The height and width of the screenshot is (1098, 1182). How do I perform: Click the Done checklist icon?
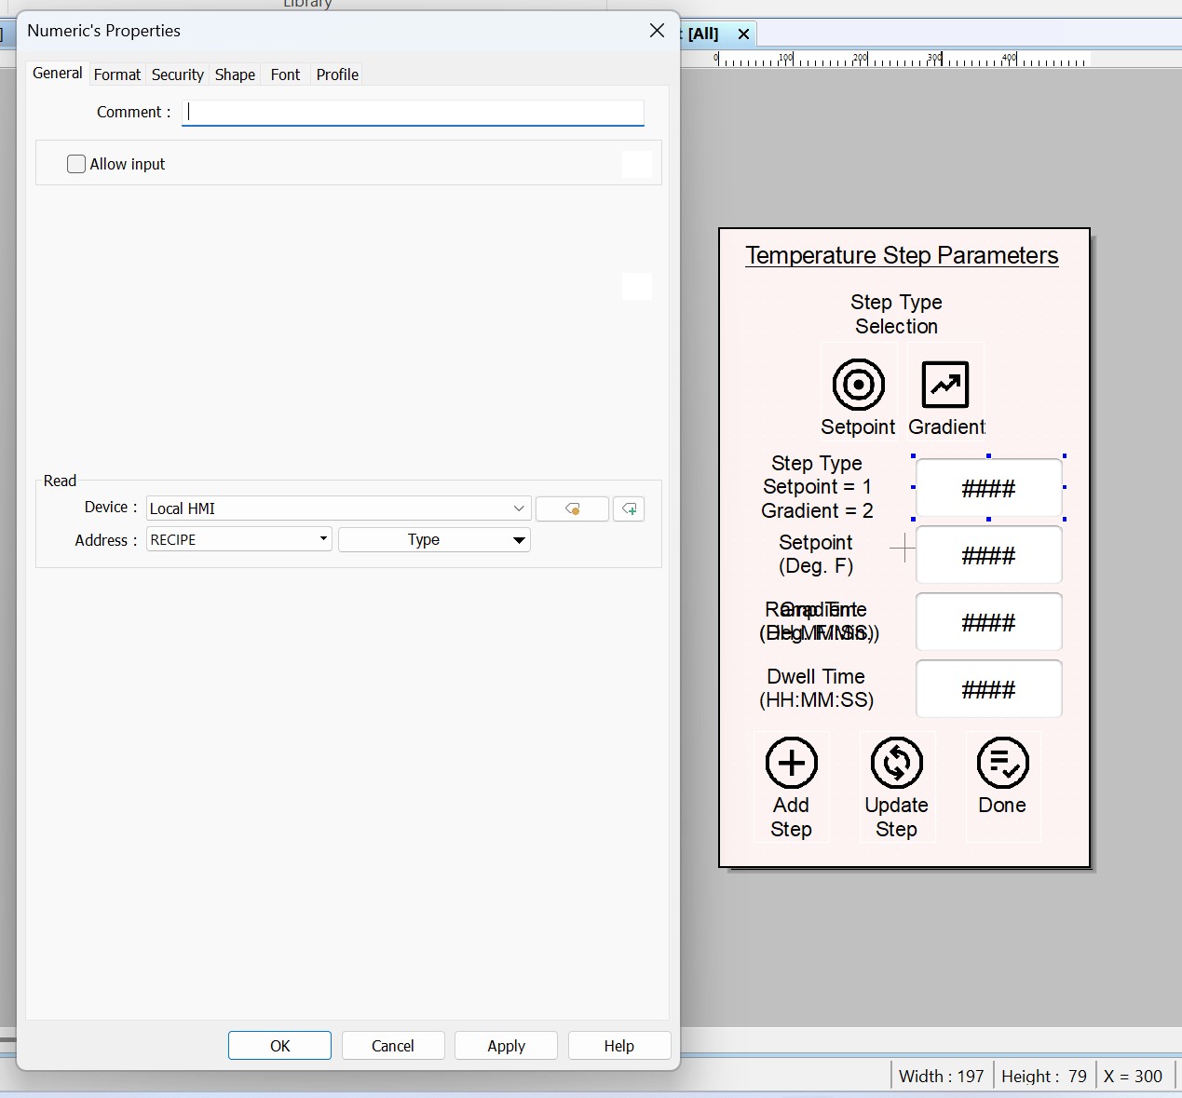point(1002,763)
